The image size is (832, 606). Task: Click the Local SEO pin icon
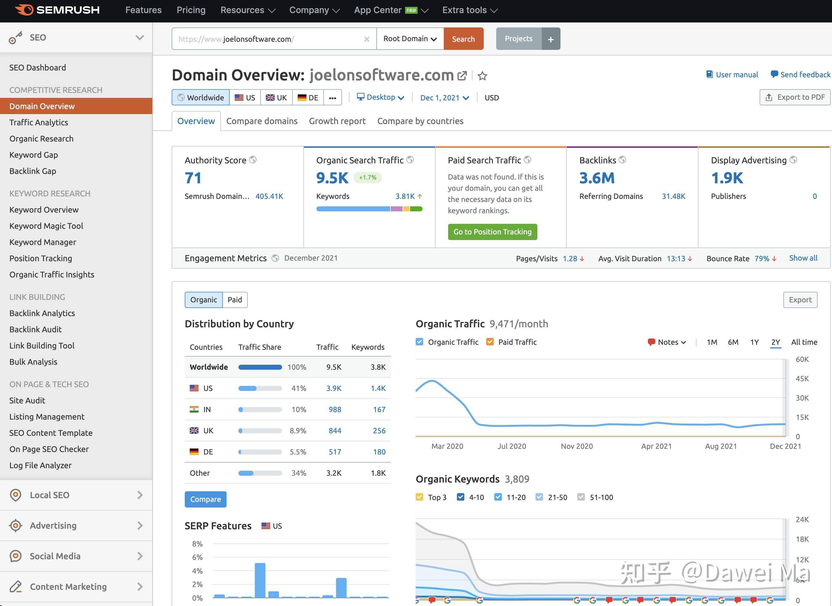(15, 495)
